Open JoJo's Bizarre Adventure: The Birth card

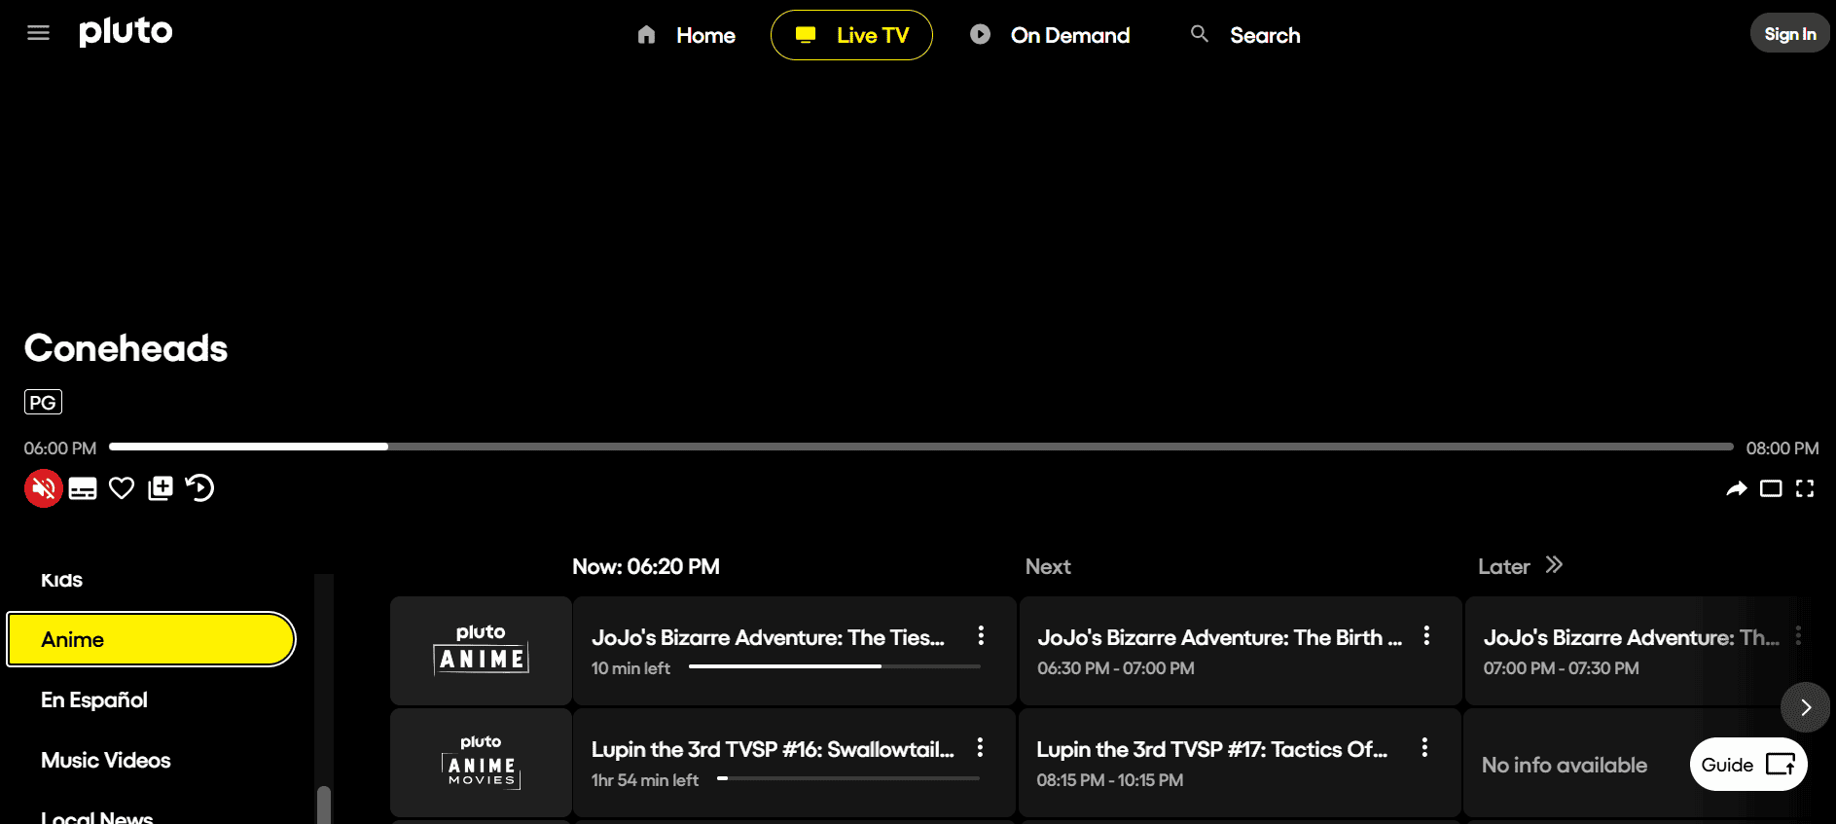click(x=1241, y=651)
